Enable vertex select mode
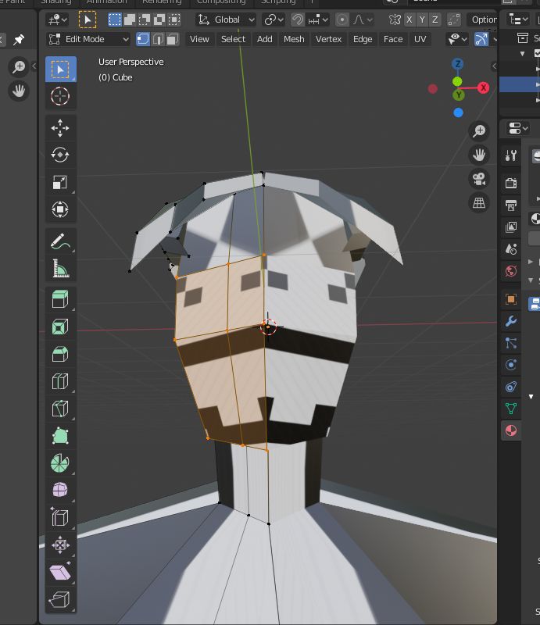Image resolution: width=540 pixels, height=625 pixels. tap(143, 39)
